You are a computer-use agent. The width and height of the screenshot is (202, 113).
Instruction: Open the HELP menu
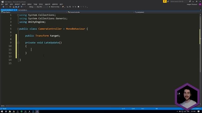coord(61,4)
